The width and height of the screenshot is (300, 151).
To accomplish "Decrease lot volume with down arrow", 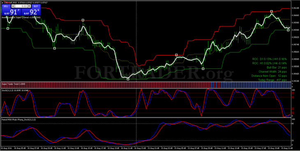I will (x=13, y=6).
